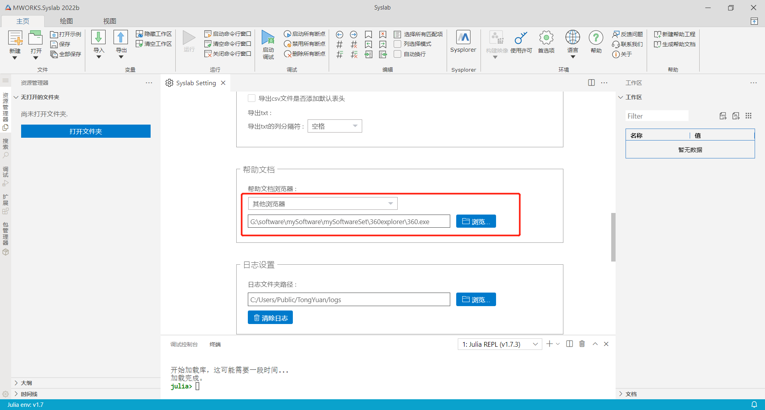This screenshot has width=765, height=410.
Task: Switch to the 视图 ribbon tab
Action: (110, 21)
